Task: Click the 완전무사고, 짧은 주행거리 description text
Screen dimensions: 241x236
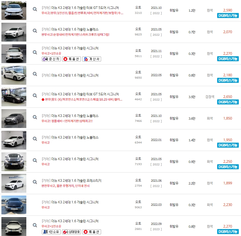Action: (65, 186)
